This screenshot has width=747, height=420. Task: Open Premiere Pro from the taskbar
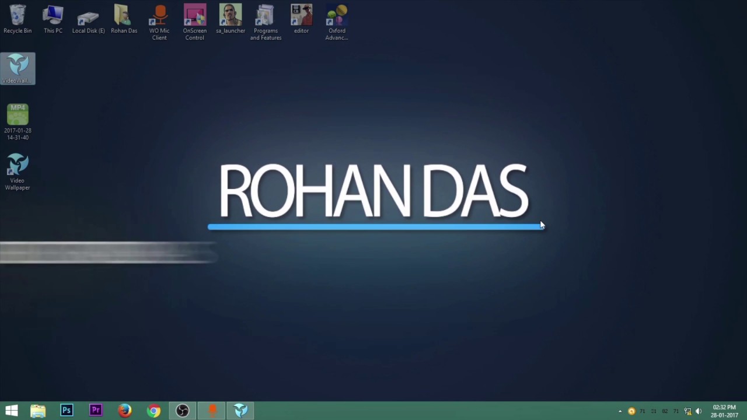95,411
